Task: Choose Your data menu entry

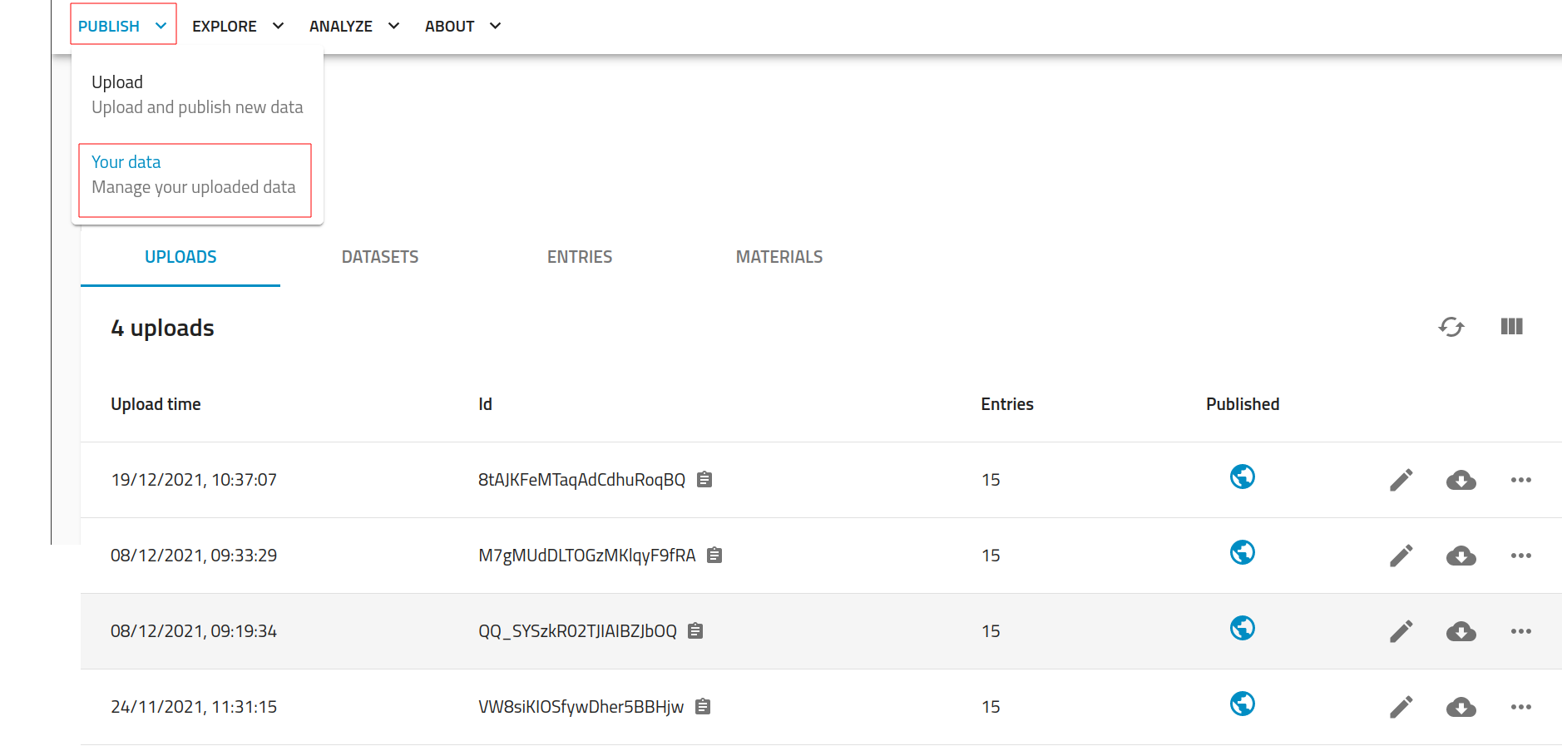Action: (195, 175)
